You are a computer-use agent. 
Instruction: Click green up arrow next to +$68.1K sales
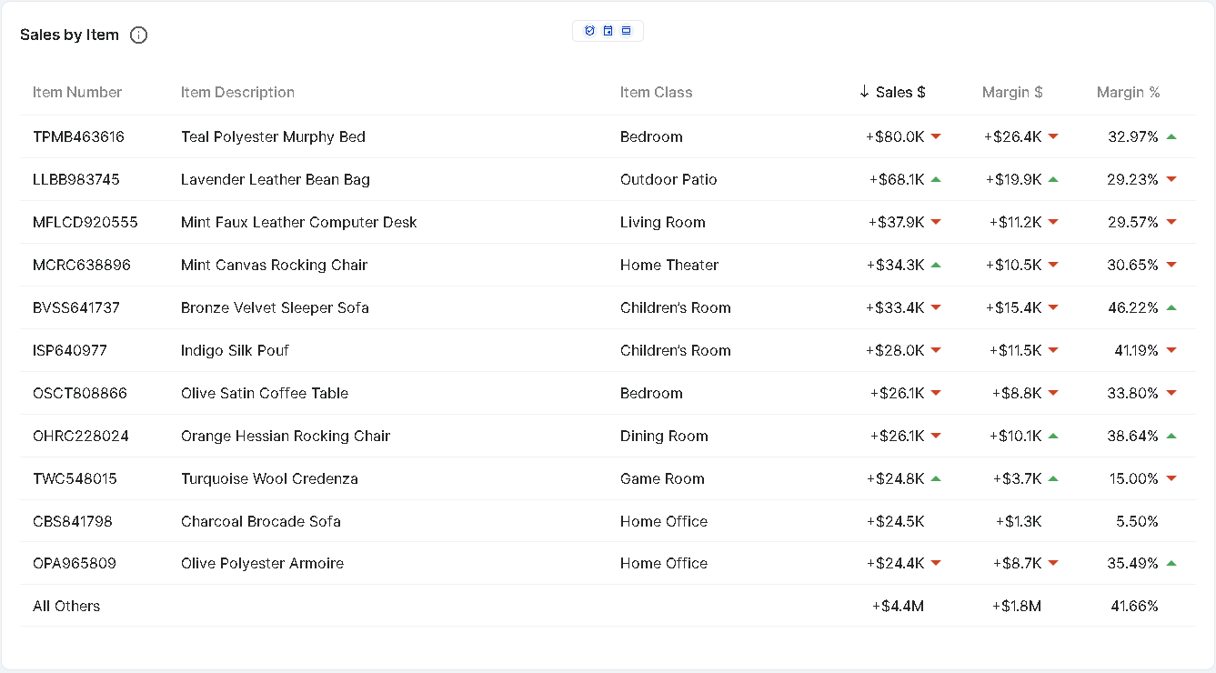click(x=936, y=179)
